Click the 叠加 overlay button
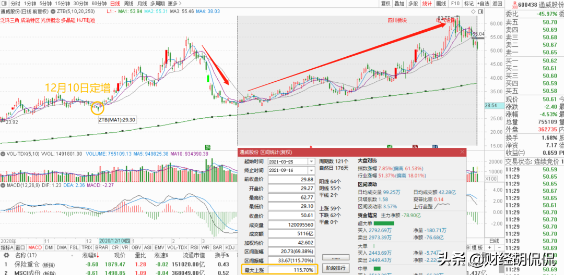The height and width of the screenshot is (275, 564). point(399,4)
